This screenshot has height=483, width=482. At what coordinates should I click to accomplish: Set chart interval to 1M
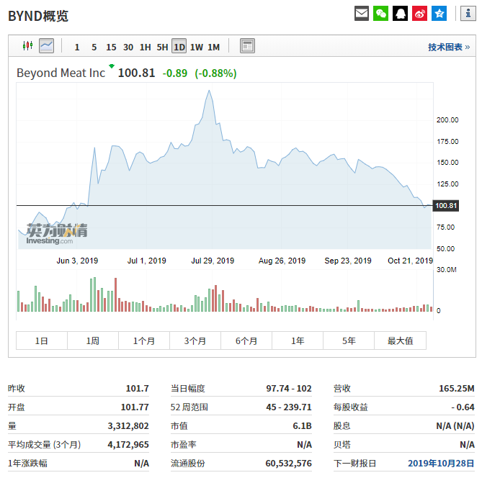coord(213,47)
